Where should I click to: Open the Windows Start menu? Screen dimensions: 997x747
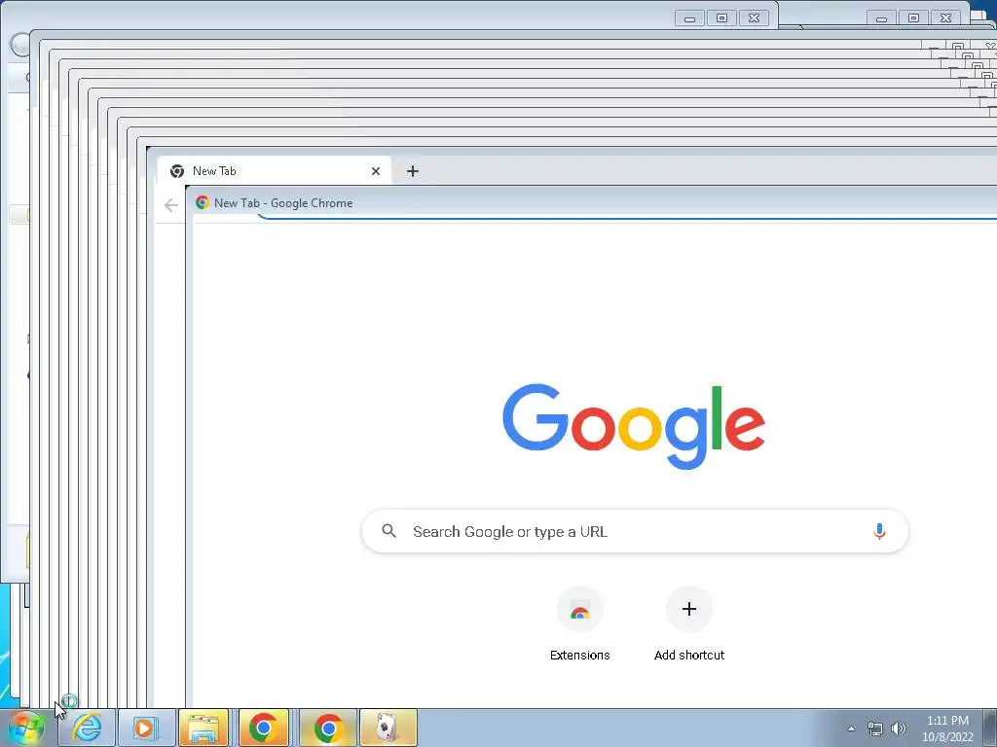[x=26, y=728]
